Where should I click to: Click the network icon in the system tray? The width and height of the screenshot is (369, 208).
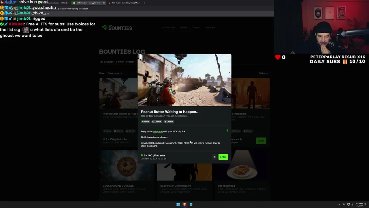point(348,205)
